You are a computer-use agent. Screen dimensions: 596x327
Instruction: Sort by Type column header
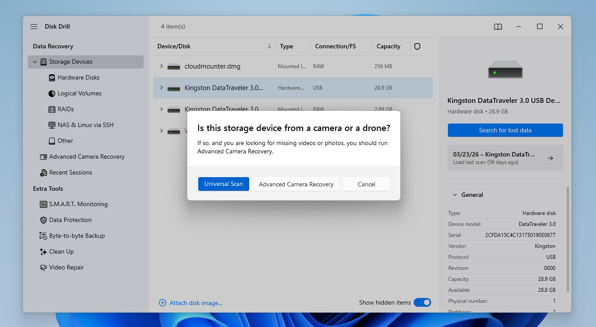point(287,46)
